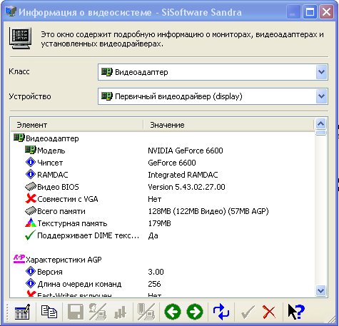The width and height of the screenshot is (339, 326).
Task: Click the info icon beside Длина очереди команд
Action: tap(31, 283)
